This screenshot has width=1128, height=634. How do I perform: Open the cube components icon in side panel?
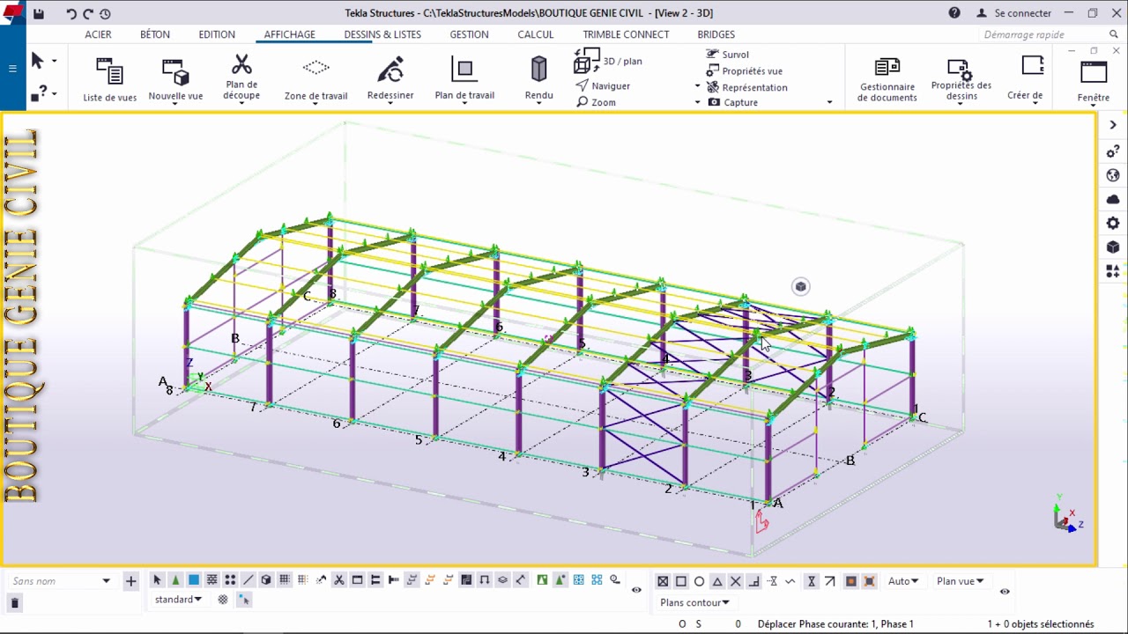point(1113,247)
